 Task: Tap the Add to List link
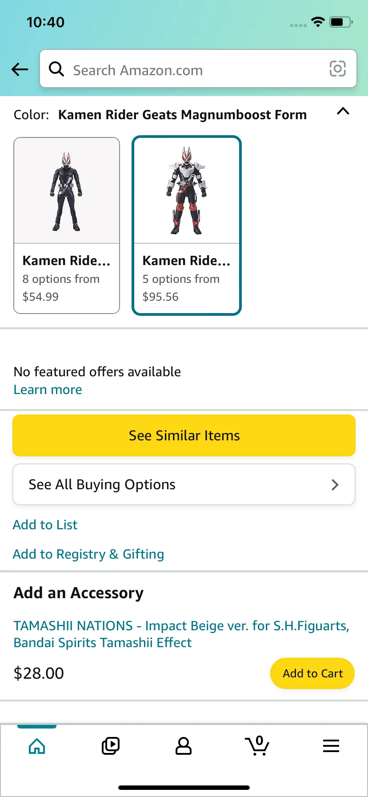45,525
